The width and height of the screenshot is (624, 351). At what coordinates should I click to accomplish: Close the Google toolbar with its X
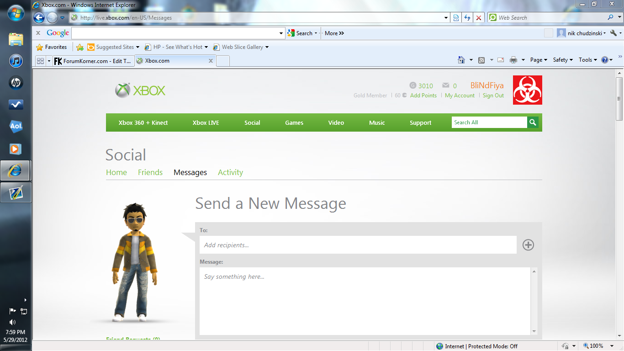pos(38,33)
